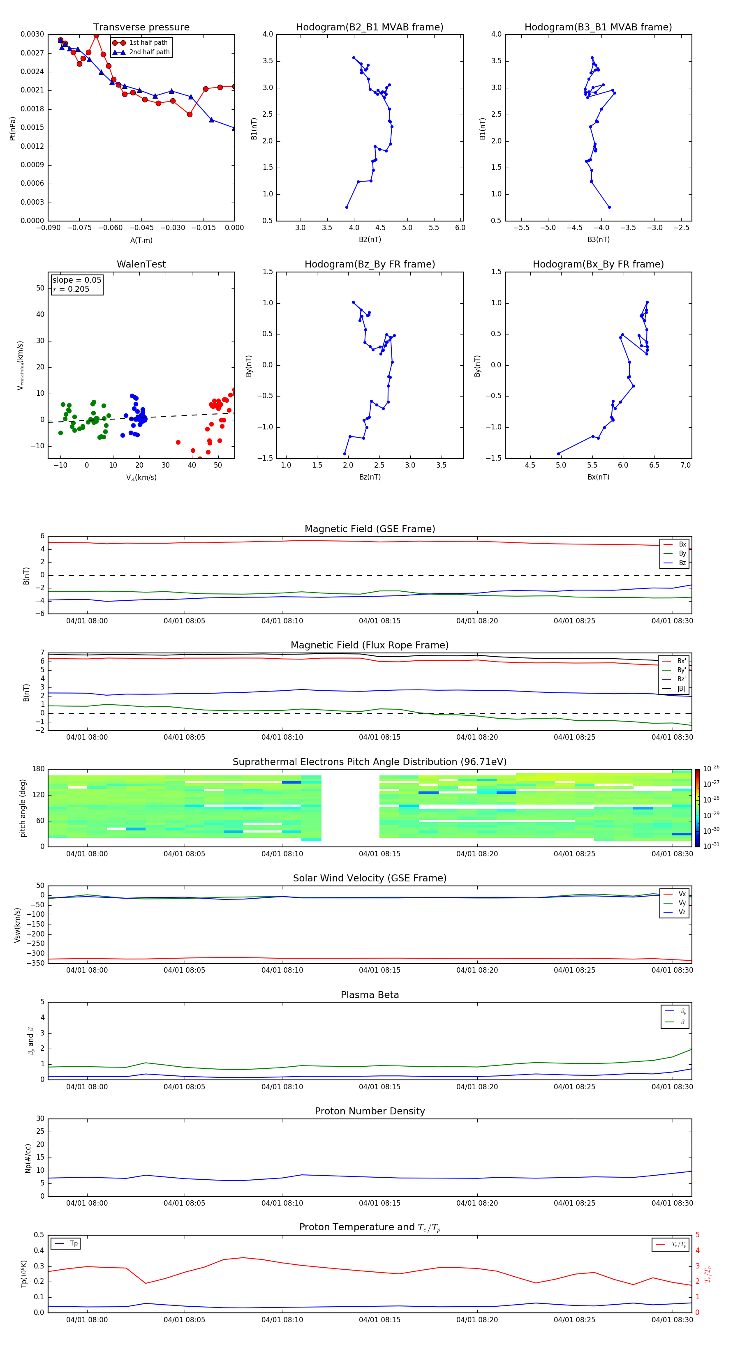Image resolution: width=740 pixels, height=1356 pixels.
Task: Click the "Magnetic Field (Flux Rope Frame)" title
Action: click(370, 646)
